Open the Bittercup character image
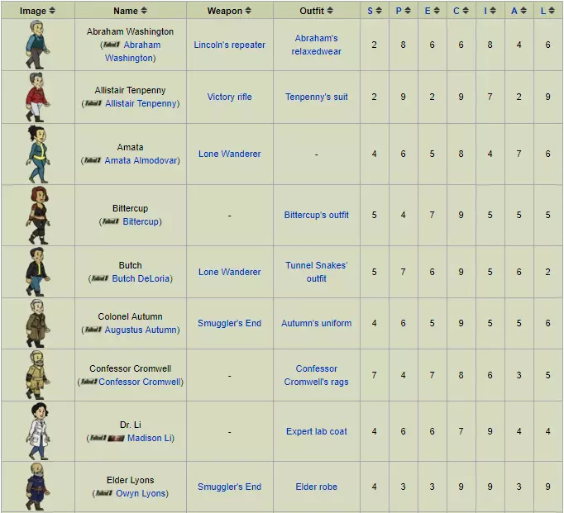This screenshot has width=564, height=513. point(37,215)
